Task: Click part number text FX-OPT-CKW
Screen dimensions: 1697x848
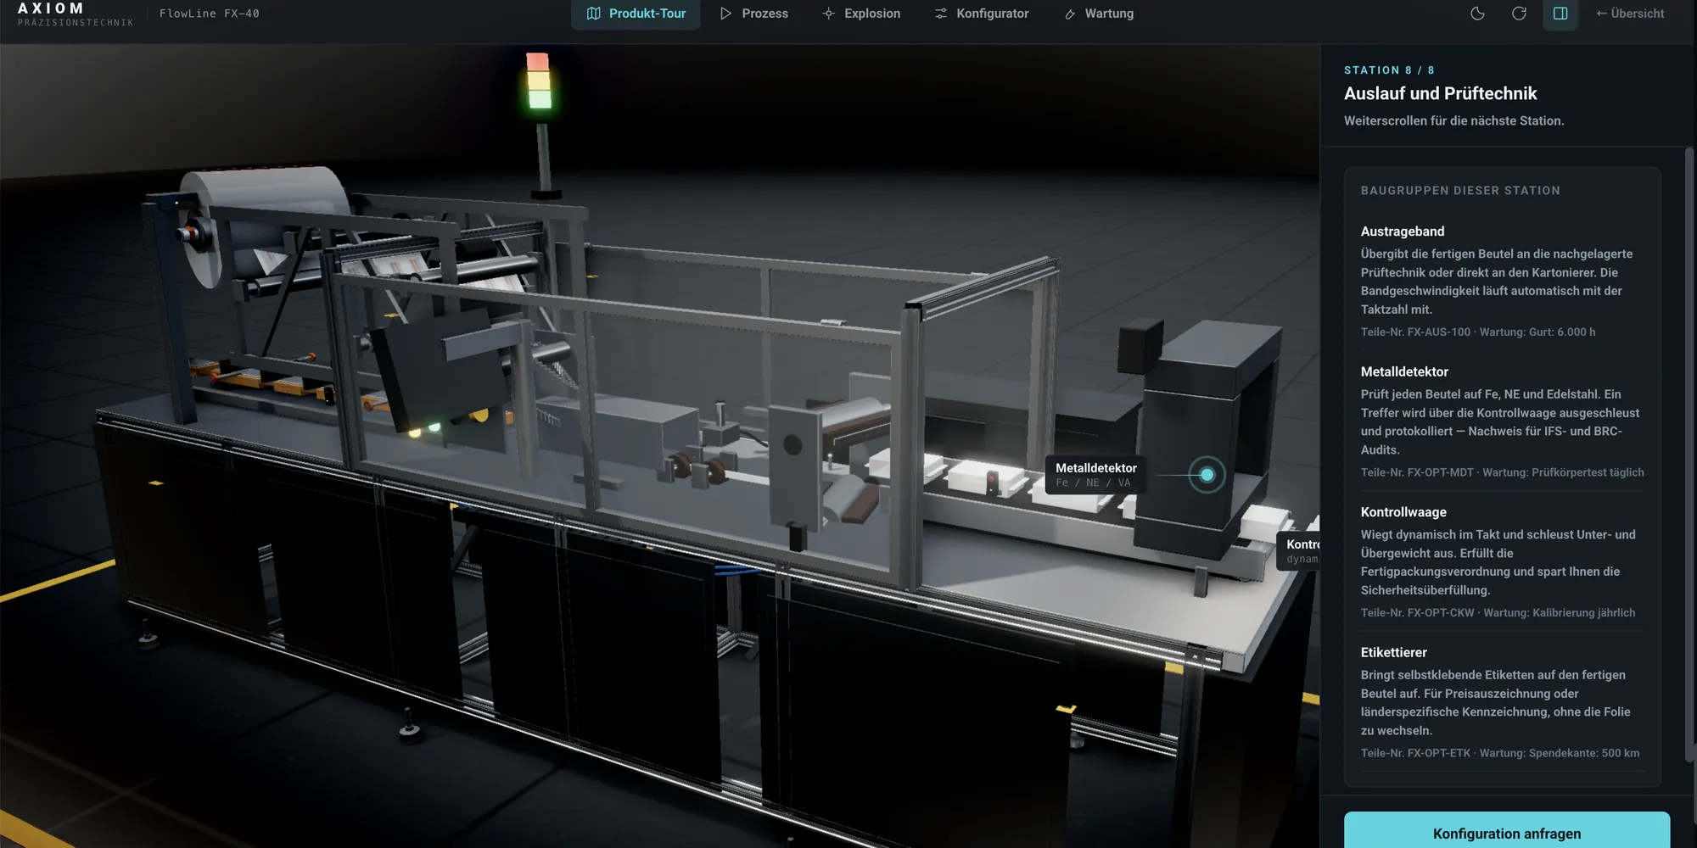Action: pyautogui.click(x=1441, y=613)
